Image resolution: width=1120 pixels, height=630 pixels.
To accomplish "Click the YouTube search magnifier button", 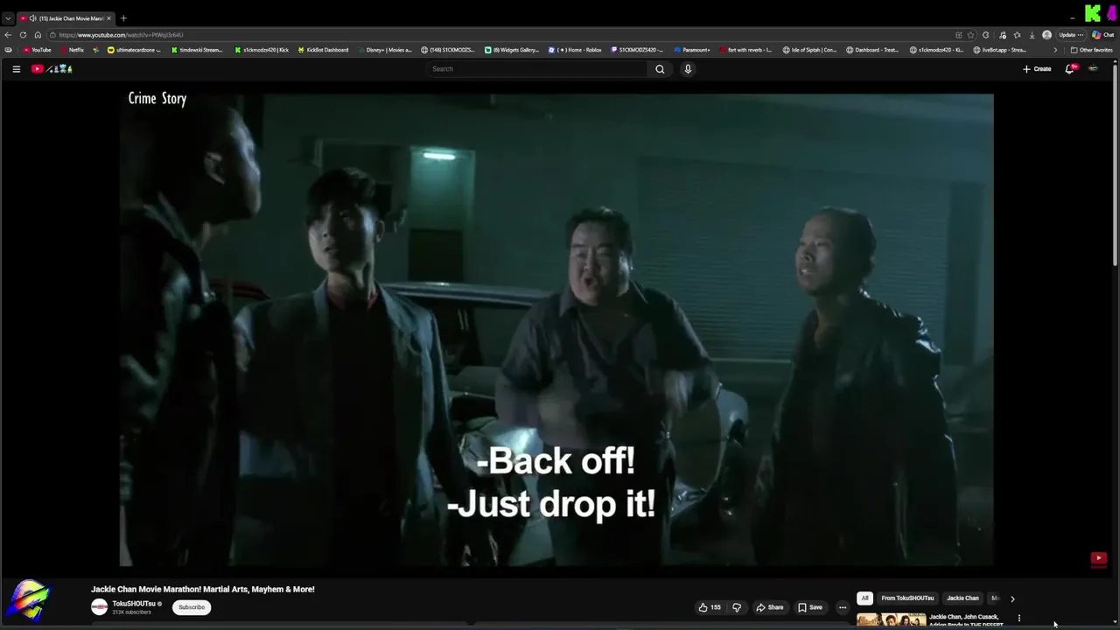I will pyautogui.click(x=660, y=69).
